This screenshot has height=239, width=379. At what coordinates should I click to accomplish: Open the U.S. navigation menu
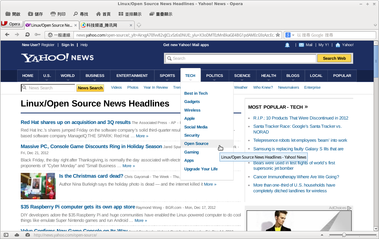click(47, 76)
